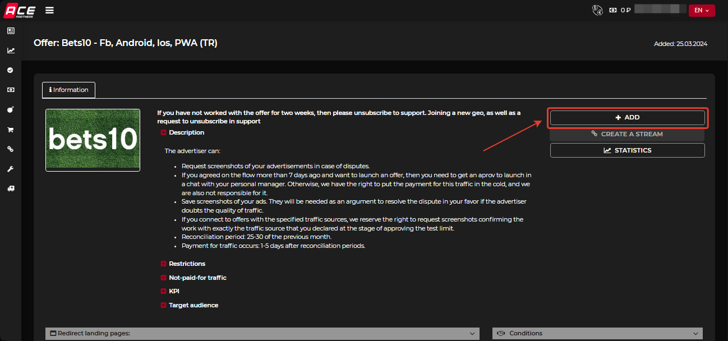
Task: Expand the Conditions panel
Action: [597, 334]
